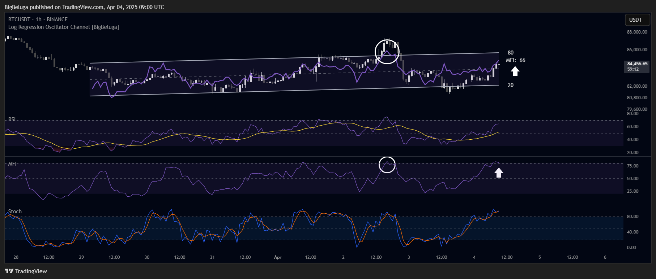Click the 'BigBeluga published on TradingView.com' header text
This screenshot has height=279, width=656.
[54, 7]
